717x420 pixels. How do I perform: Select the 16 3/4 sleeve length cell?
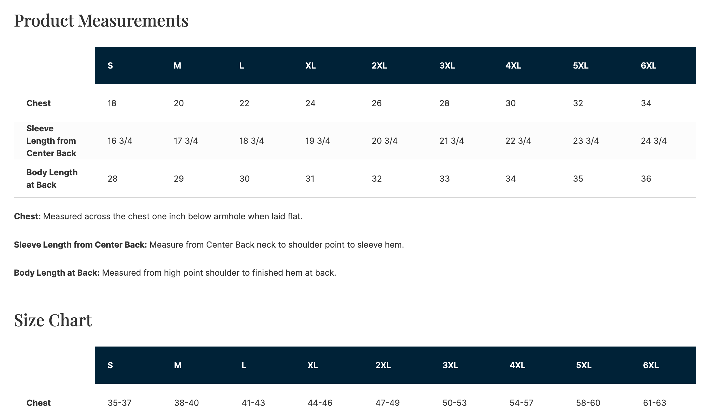[120, 141]
